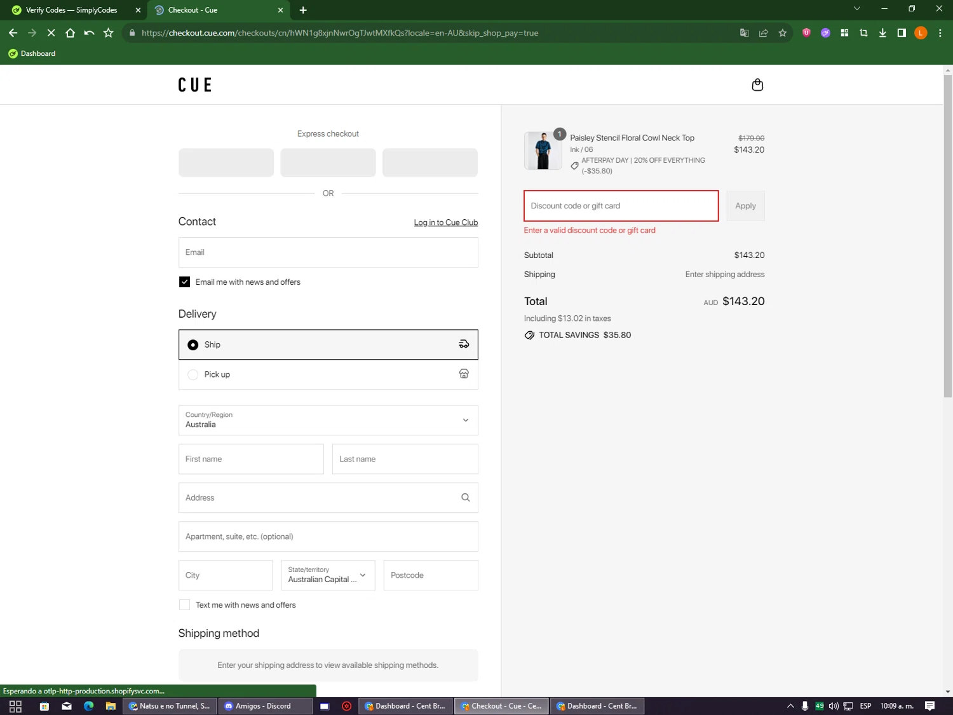Open Natsu e no Tunnel taskbar window
This screenshot has height=715, width=953.
170,706
